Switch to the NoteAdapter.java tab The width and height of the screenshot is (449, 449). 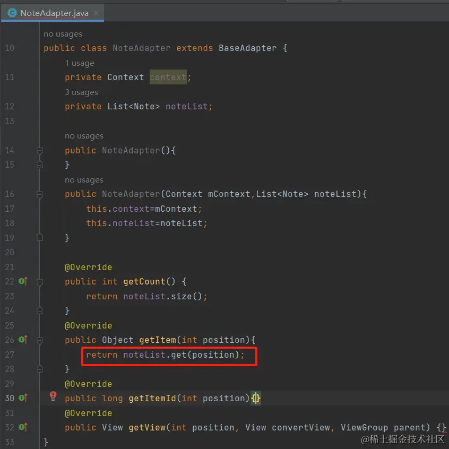(53, 13)
